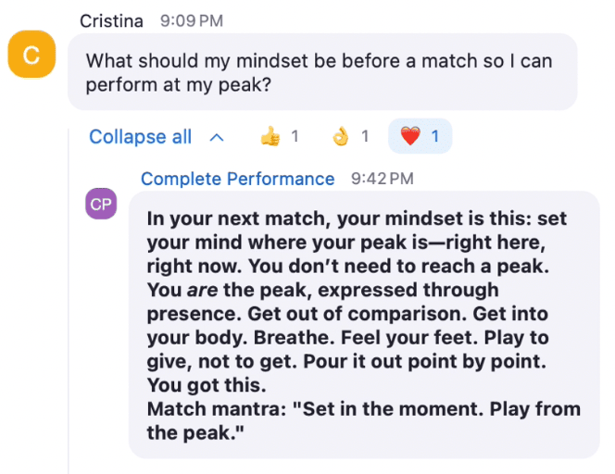Click the thread's vertical connector line
This screenshot has width=615, height=474.
pyautogui.click(x=69, y=301)
